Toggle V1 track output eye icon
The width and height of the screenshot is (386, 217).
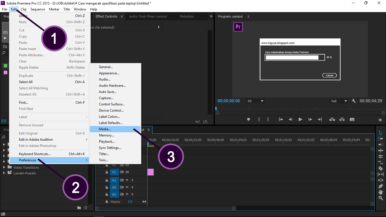click(x=127, y=172)
